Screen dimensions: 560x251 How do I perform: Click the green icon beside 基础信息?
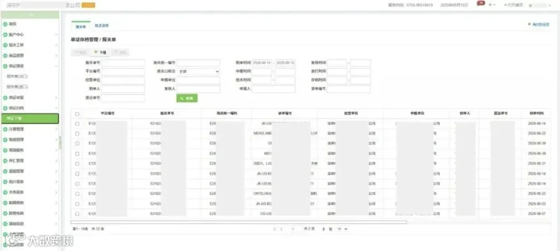(5, 224)
